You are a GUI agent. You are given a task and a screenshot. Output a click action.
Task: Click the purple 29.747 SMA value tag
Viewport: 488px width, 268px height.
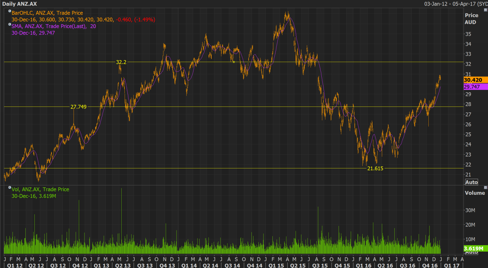pos(475,87)
